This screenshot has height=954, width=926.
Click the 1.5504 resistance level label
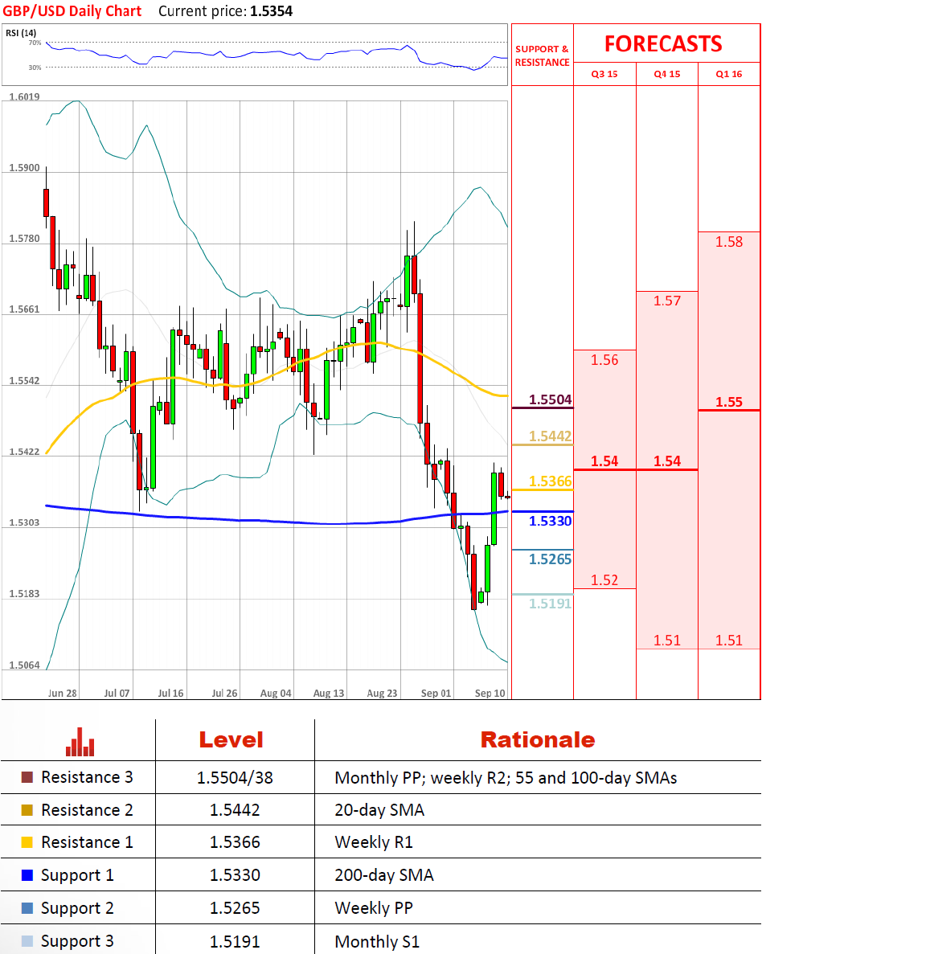coord(550,399)
